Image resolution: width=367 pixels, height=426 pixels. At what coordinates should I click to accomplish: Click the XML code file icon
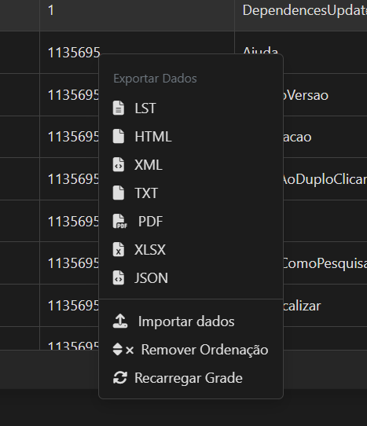pyautogui.click(x=119, y=164)
